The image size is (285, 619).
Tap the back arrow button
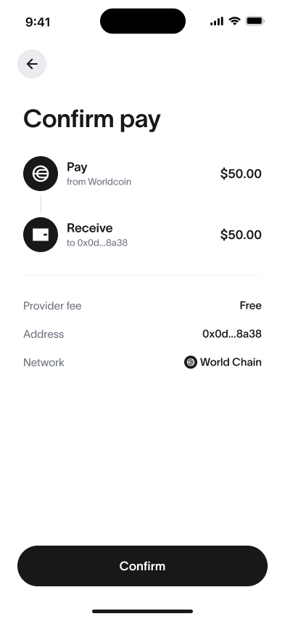(32, 64)
